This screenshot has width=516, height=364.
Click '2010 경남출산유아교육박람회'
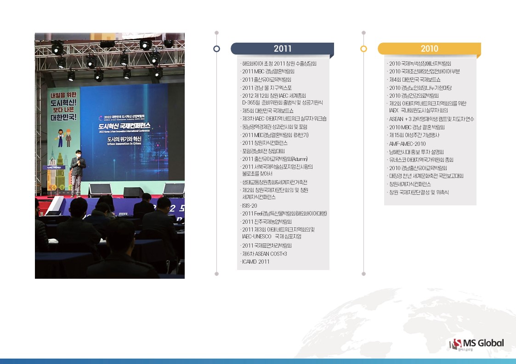(418, 168)
